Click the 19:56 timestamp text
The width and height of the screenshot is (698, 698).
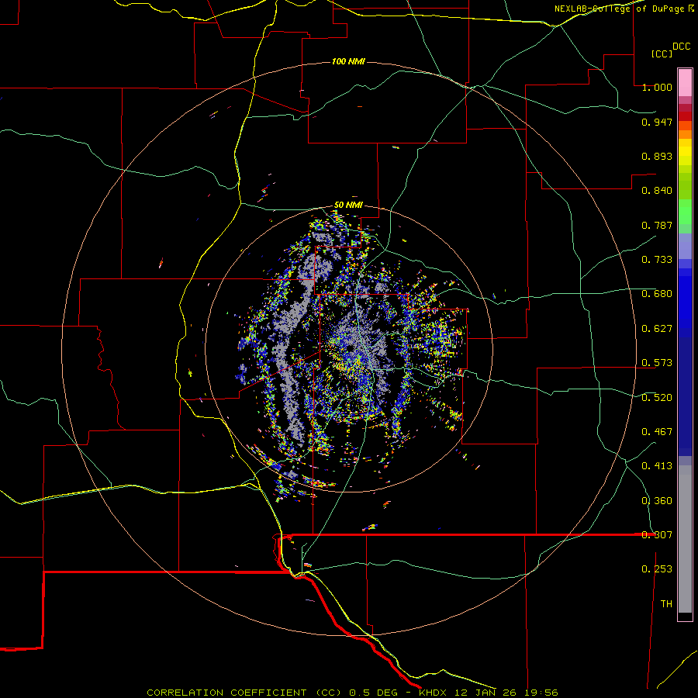(x=541, y=693)
